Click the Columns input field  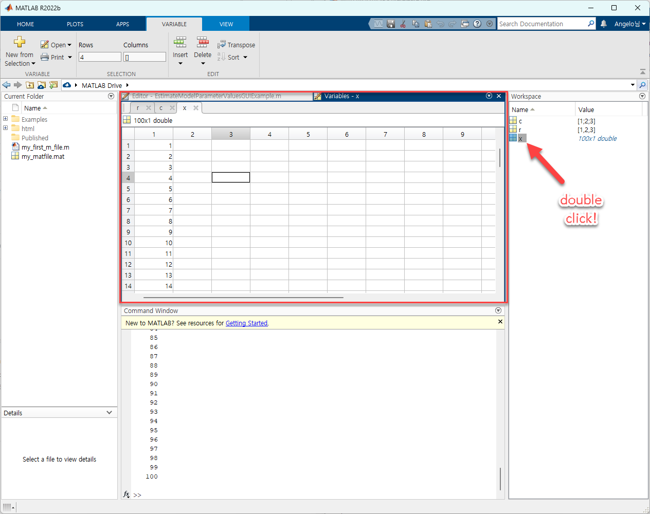[145, 57]
